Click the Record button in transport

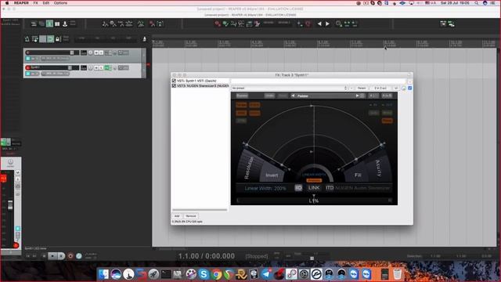pos(70,256)
